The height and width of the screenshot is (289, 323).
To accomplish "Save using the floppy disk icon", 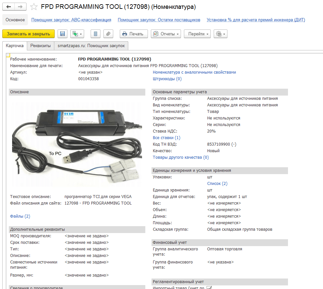I will pos(63,34).
